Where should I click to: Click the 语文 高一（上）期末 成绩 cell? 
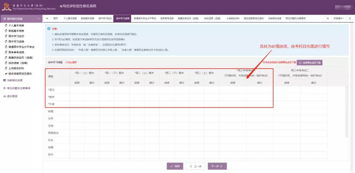(77, 90)
